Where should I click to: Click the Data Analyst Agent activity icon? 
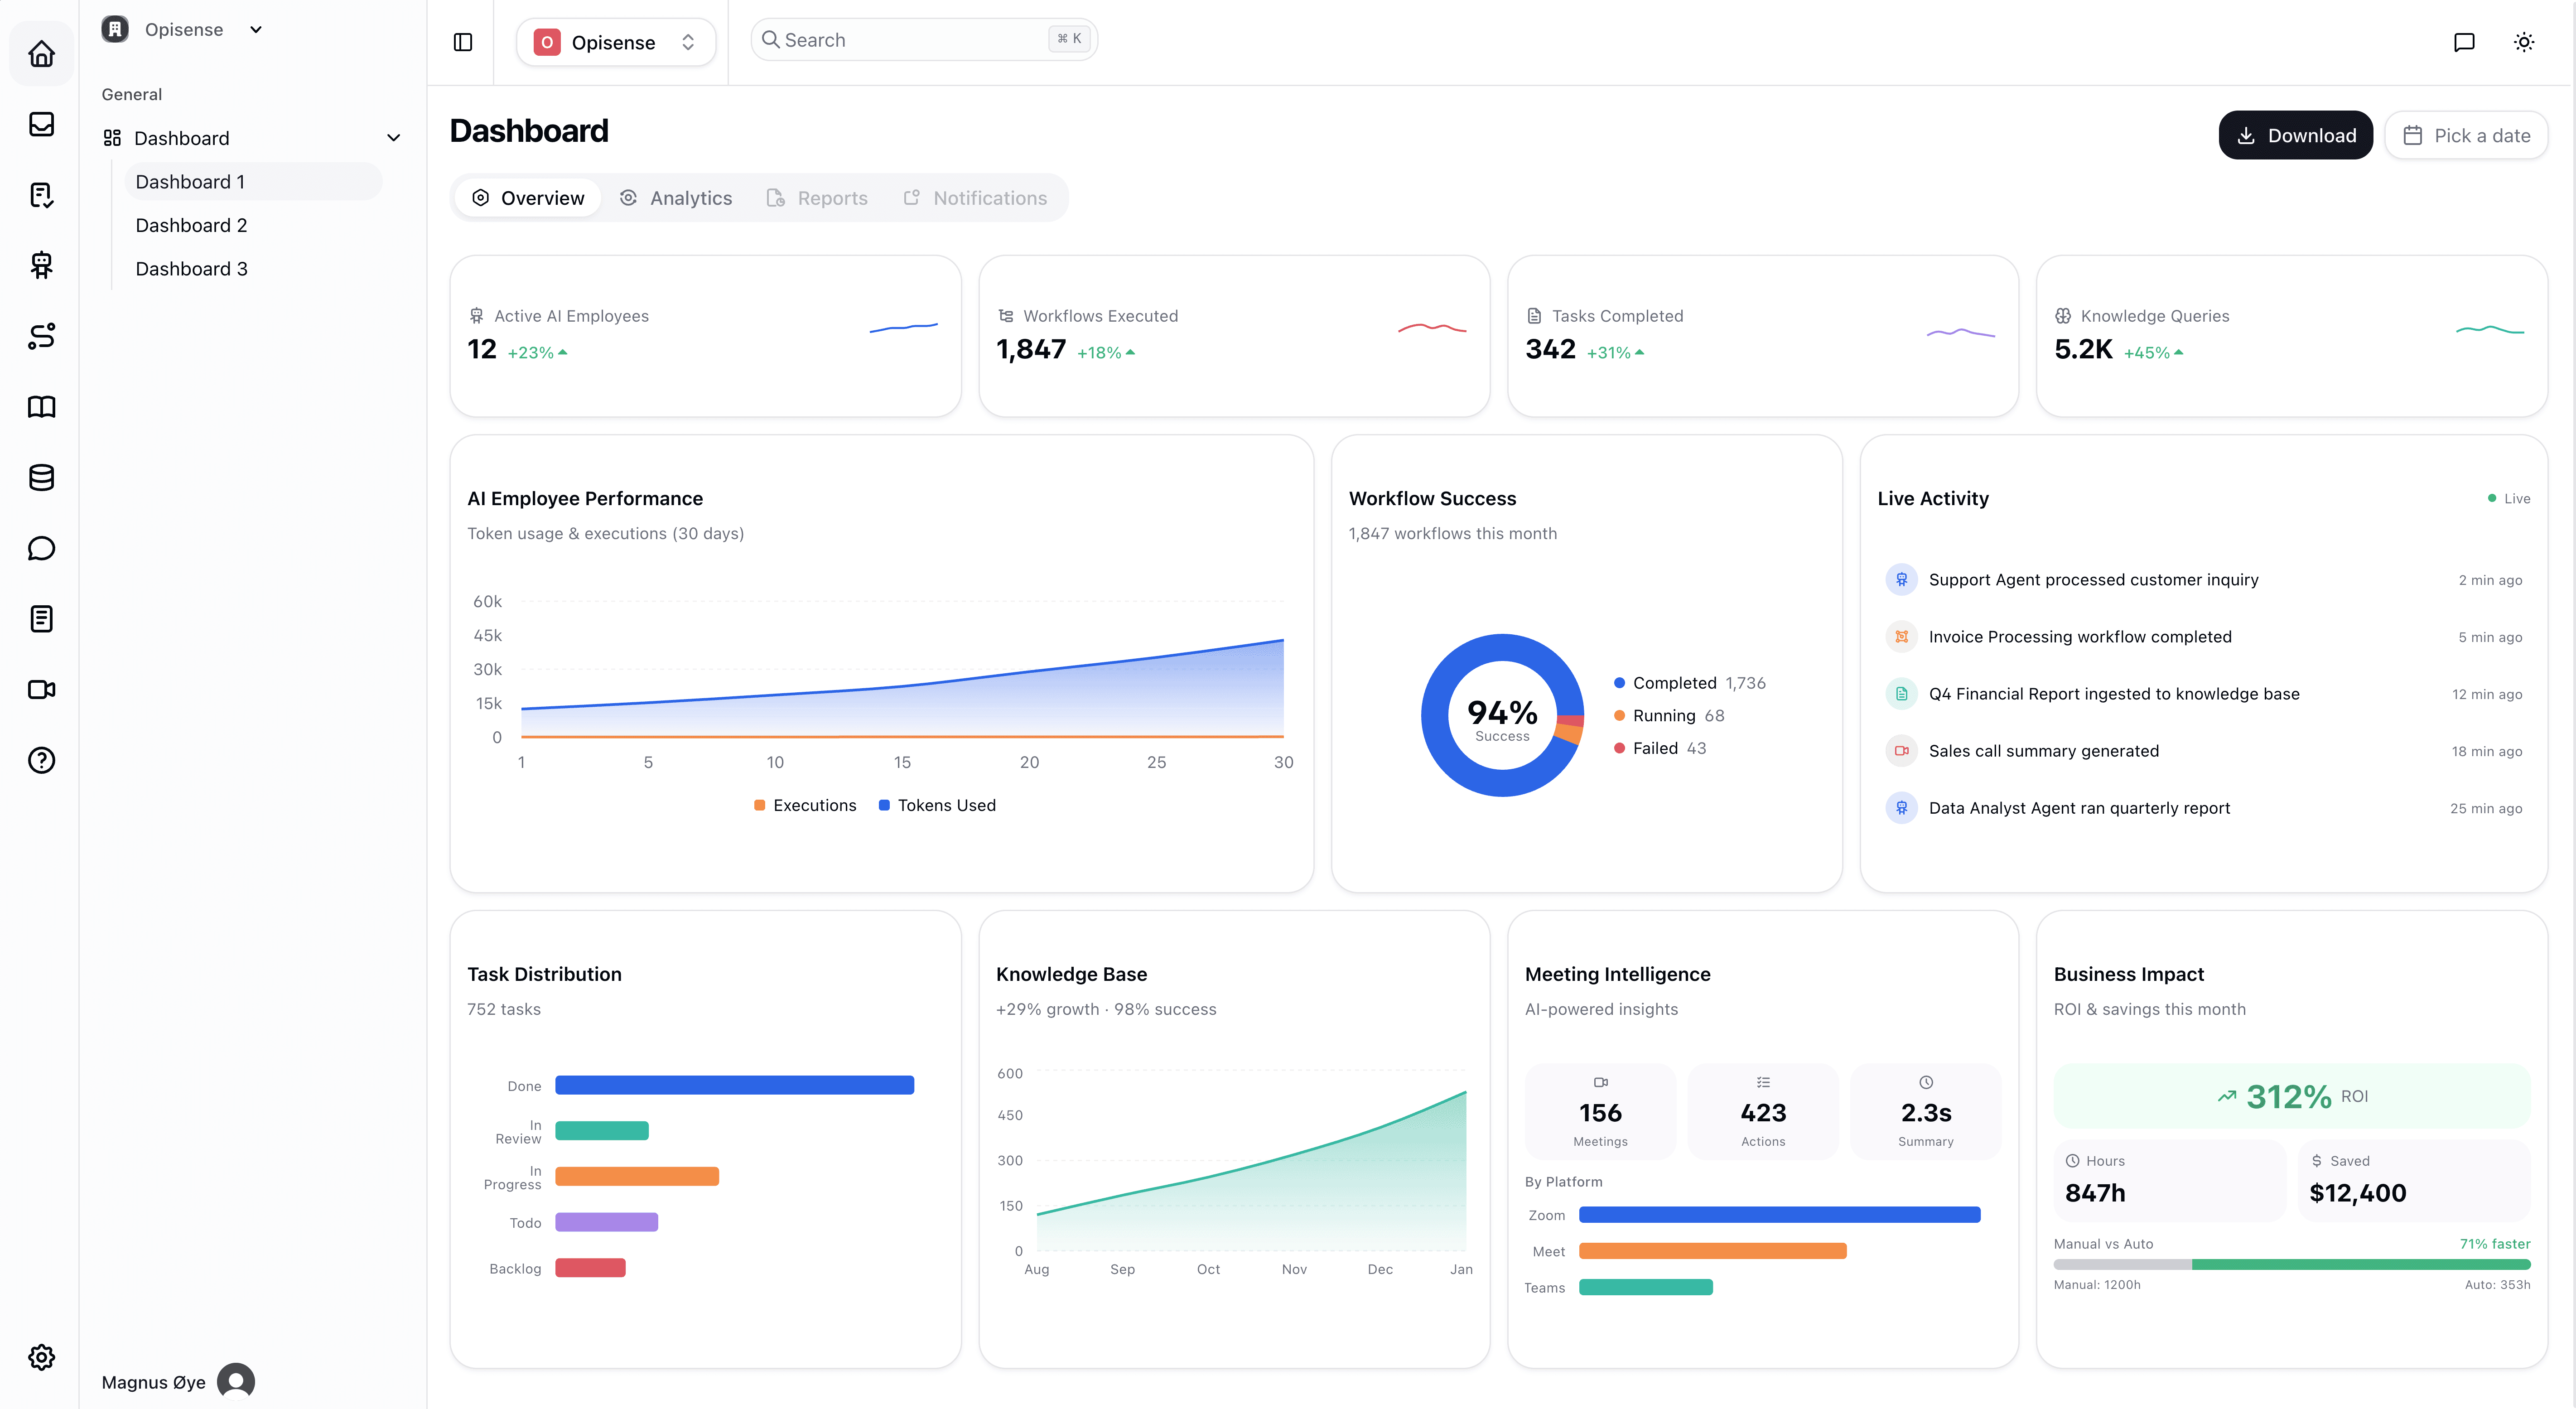(x=1901, y=808)
